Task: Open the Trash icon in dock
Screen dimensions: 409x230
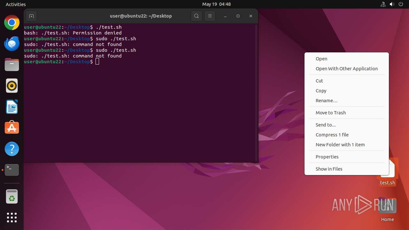Action: point(12,196)
